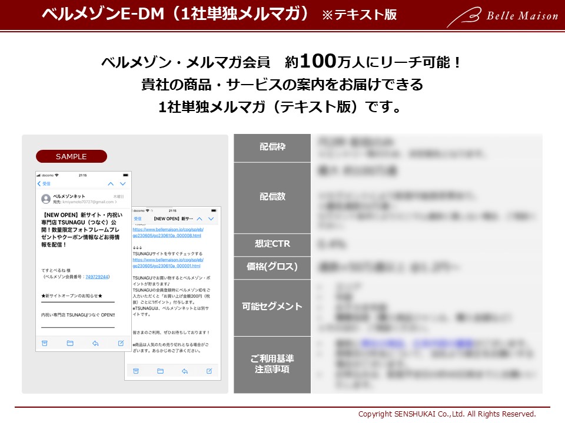This screenshot has height=423, width=565.
Task: Click the ★新サイトオープンのお知らせ★ line
Action: click(x=72, y=296)
